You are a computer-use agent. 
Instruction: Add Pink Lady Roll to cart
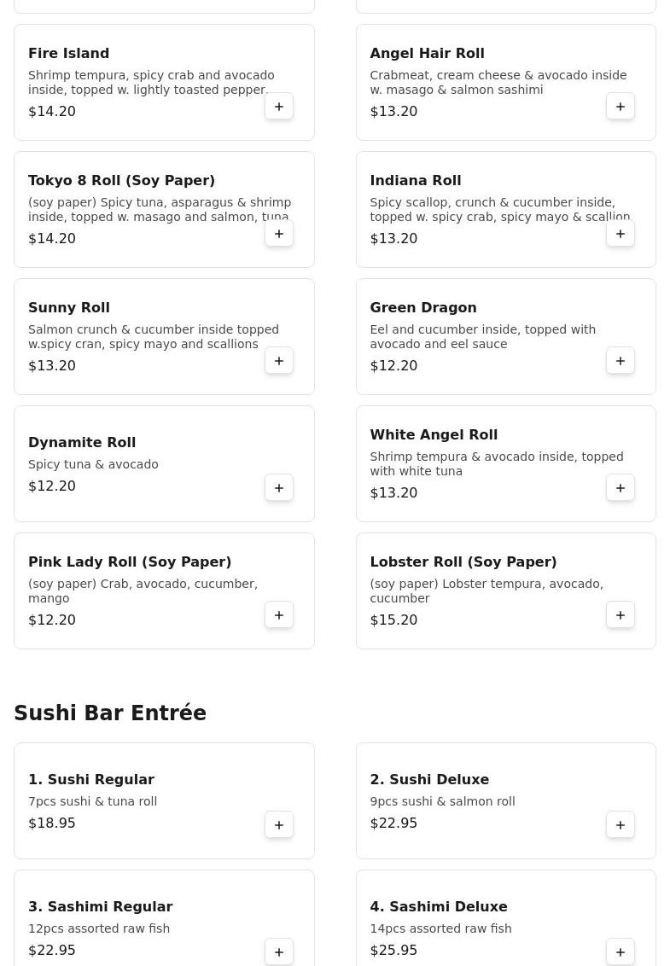(x=279, y=615)
